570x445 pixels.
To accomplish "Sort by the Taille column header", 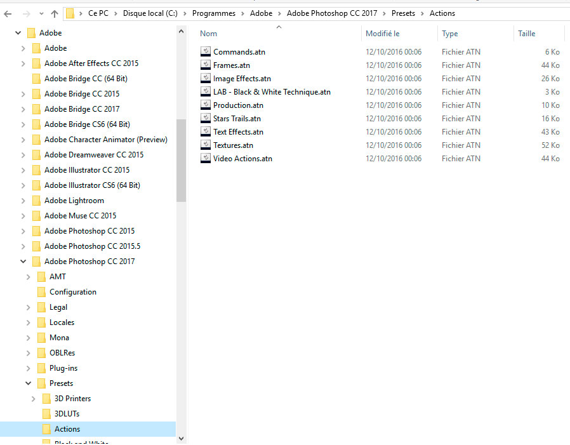I will 526,34.
